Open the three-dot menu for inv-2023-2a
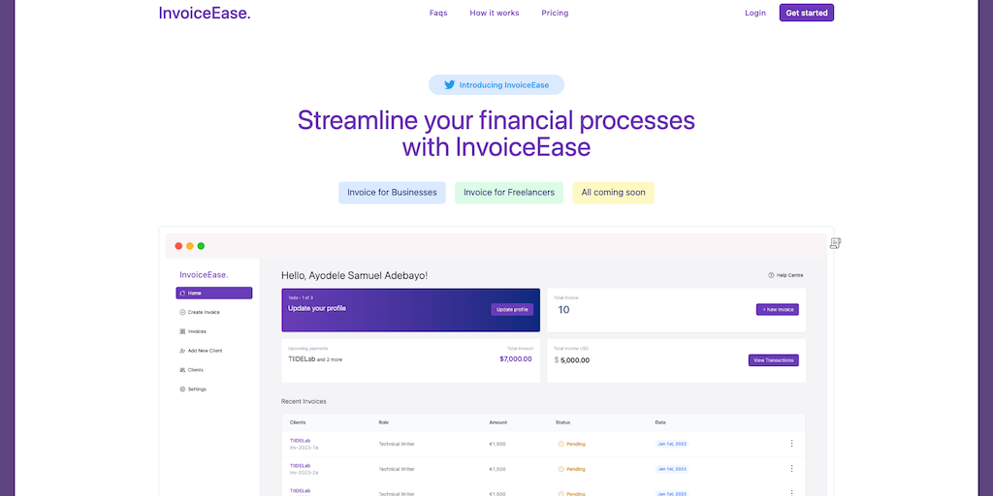Image resolution: width=993 pixels, height=496 pixels. coord(791,468)
